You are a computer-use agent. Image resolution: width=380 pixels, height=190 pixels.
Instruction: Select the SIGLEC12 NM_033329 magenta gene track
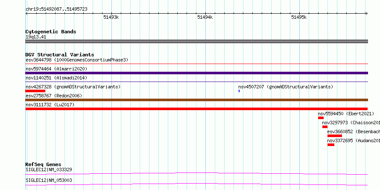tap(196, 173)
